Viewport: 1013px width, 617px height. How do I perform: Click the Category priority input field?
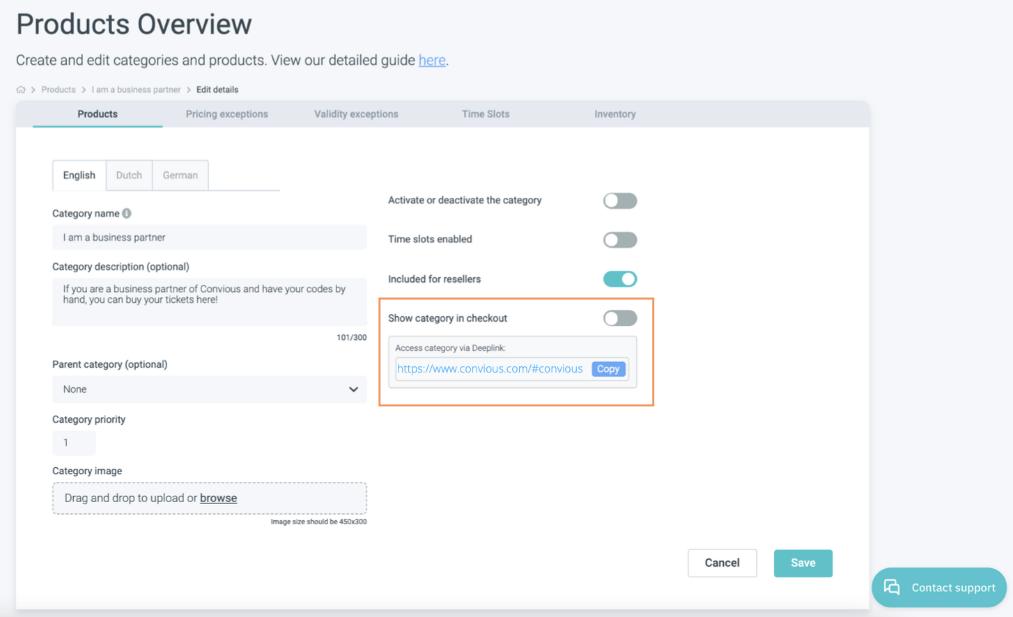pos(74,443)
